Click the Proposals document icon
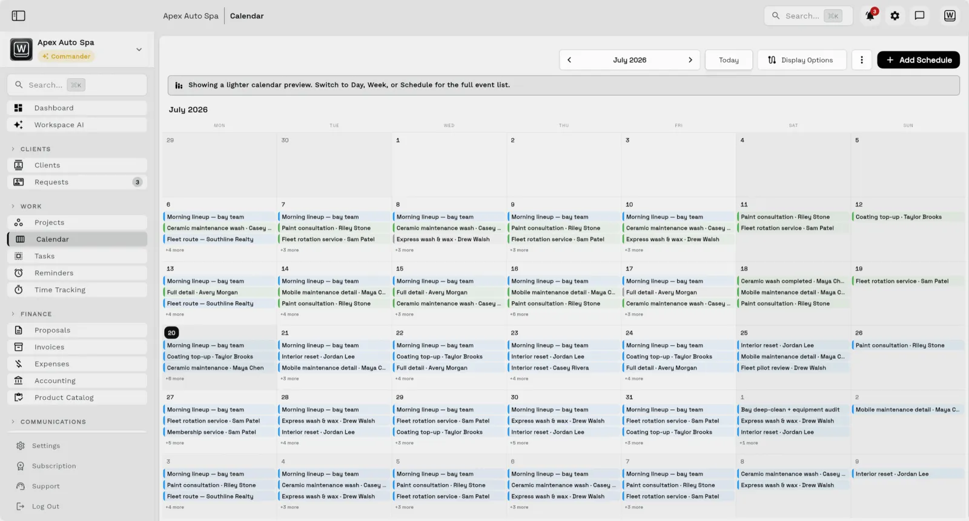 (19, 330)
